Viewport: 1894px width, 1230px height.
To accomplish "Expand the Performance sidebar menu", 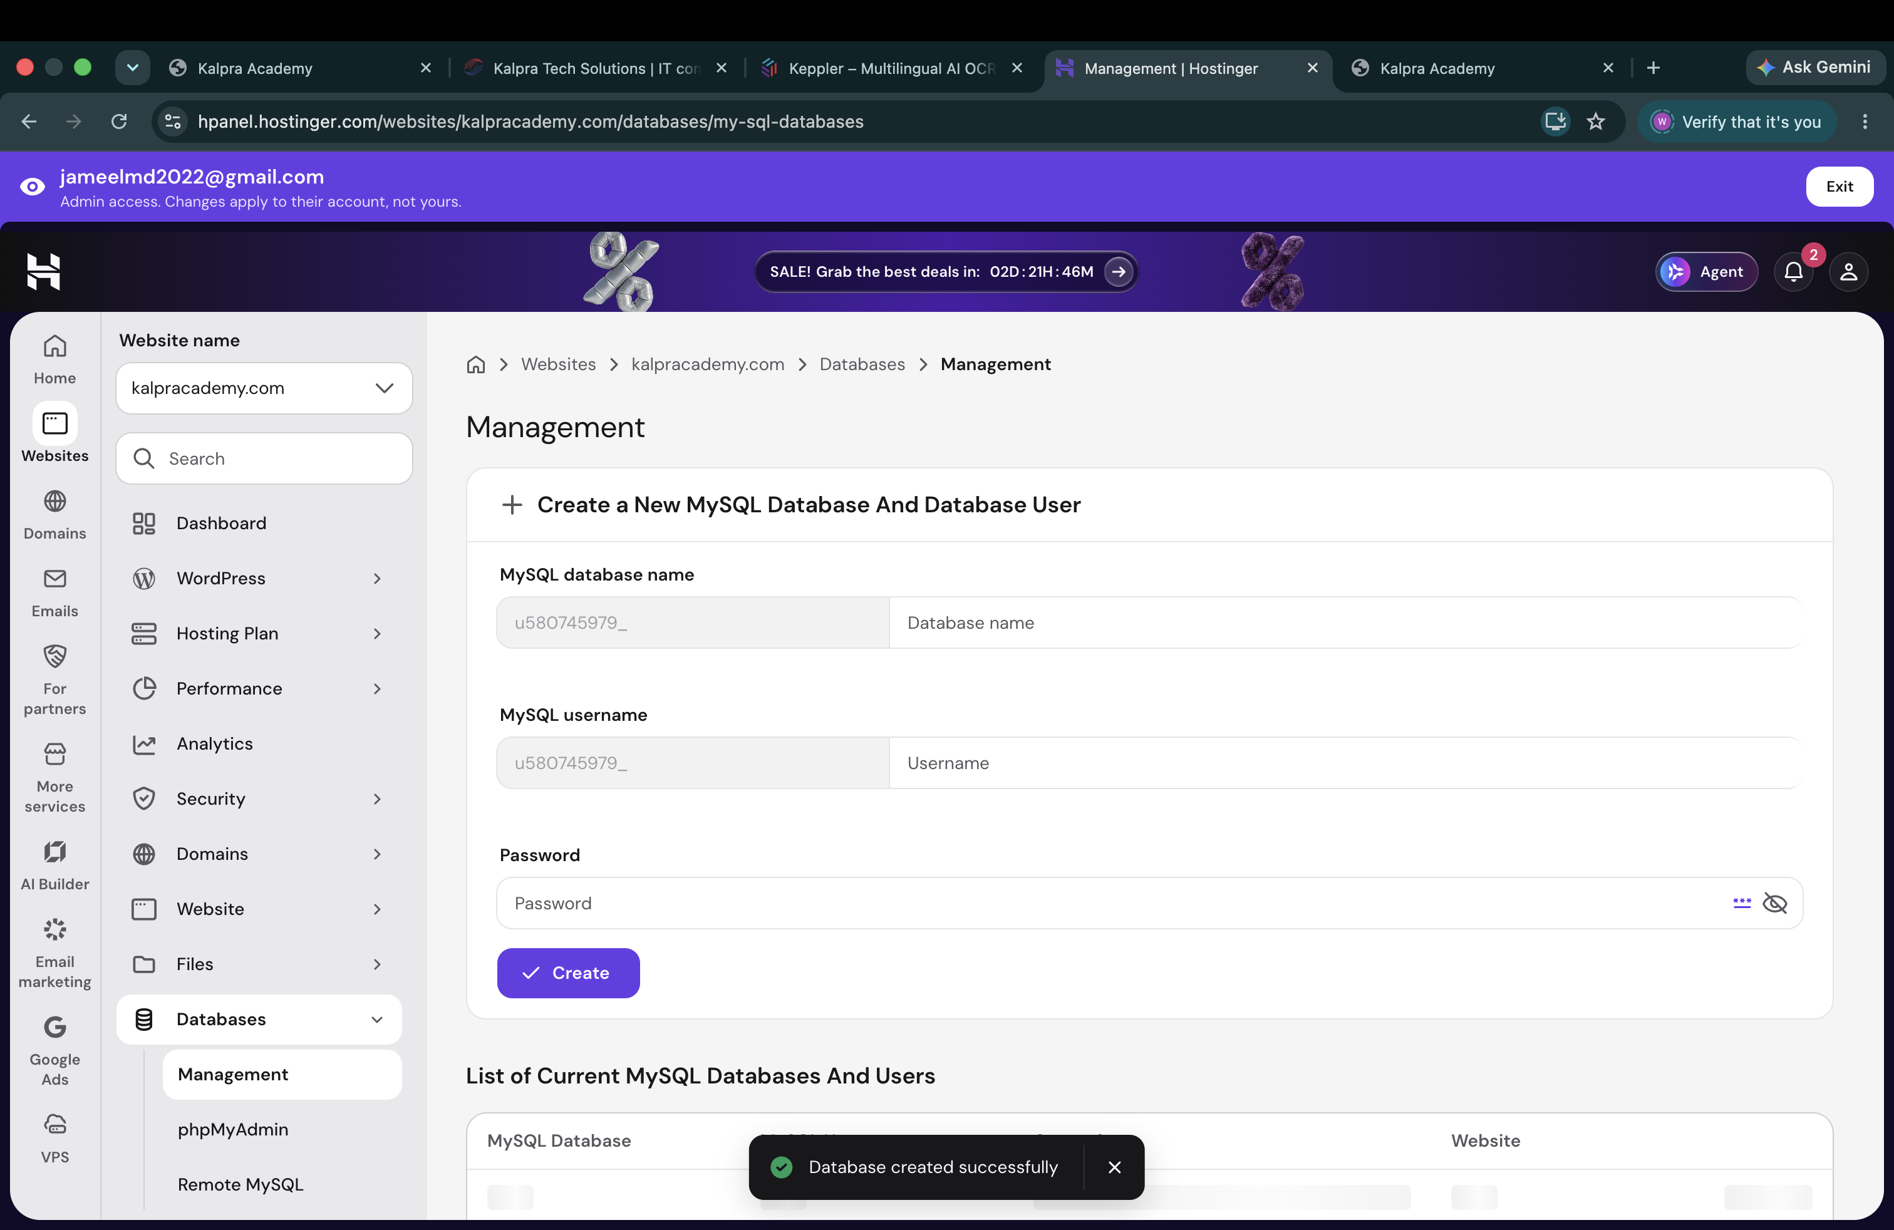I will [259, 688].
